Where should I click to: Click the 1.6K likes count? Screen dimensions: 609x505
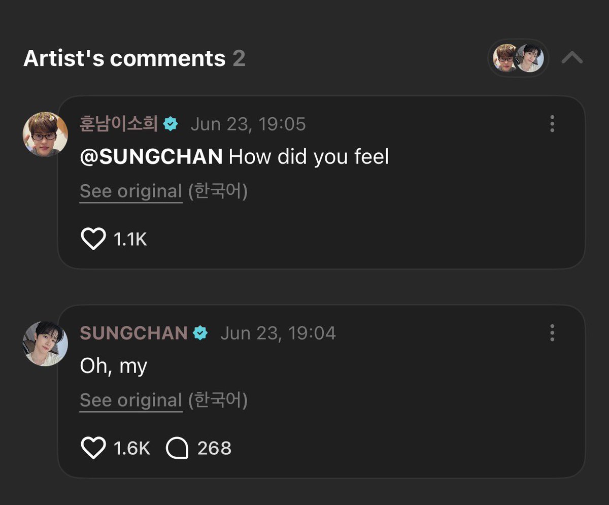point(132,448)
